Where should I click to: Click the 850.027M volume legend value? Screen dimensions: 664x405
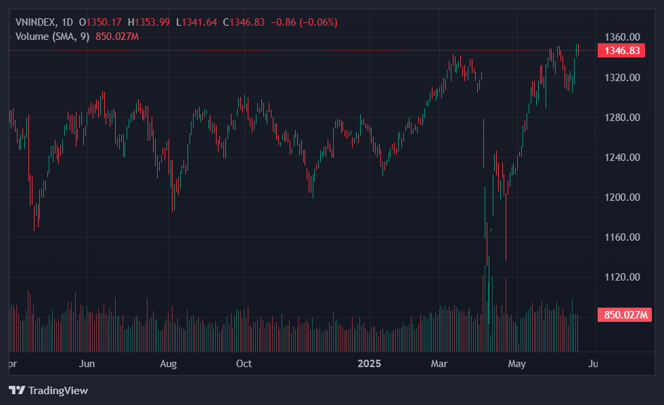click(x=117, y=37)
